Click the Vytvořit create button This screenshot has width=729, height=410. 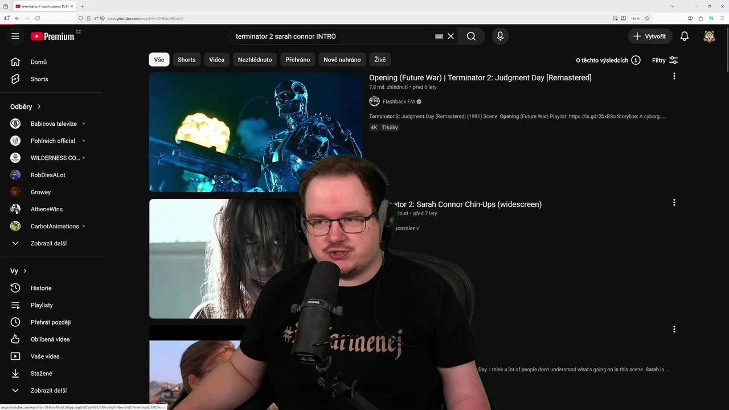(x=650, y=36)
